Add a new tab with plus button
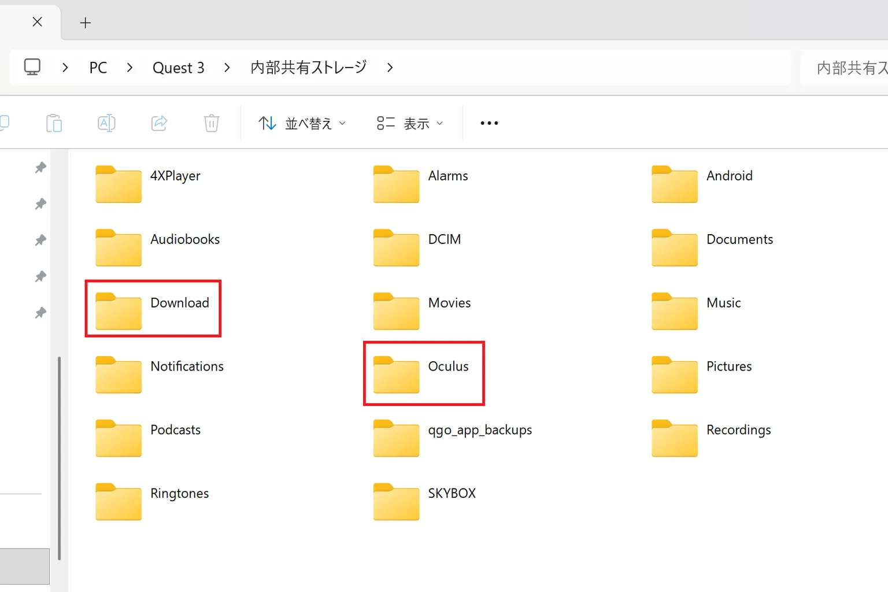This screenshot has width=888, height=592. 86,23
